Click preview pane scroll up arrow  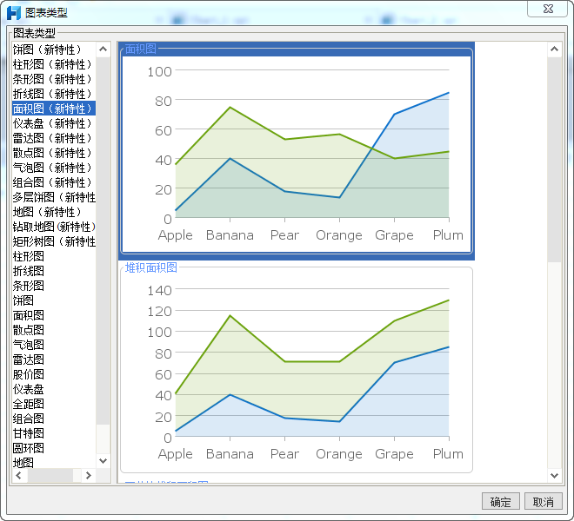tap(554, 49)
